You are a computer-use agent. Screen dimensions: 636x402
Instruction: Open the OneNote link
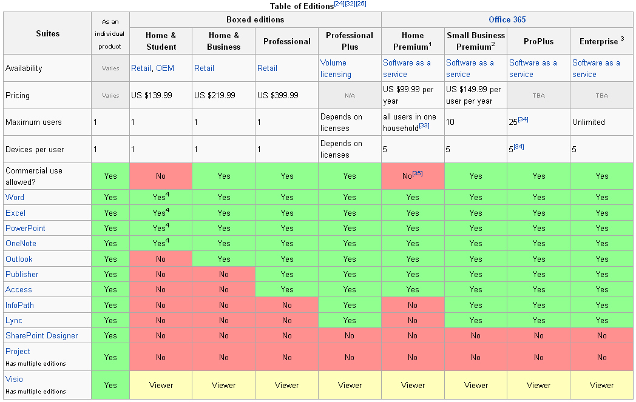(x=21, y=243)
